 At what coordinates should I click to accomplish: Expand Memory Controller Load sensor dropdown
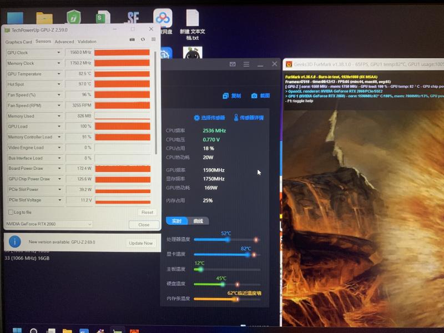59,137
